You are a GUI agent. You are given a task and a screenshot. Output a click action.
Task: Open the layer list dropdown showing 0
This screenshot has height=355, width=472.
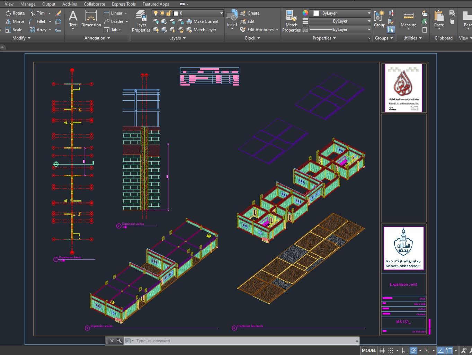[x=188, y=13]
